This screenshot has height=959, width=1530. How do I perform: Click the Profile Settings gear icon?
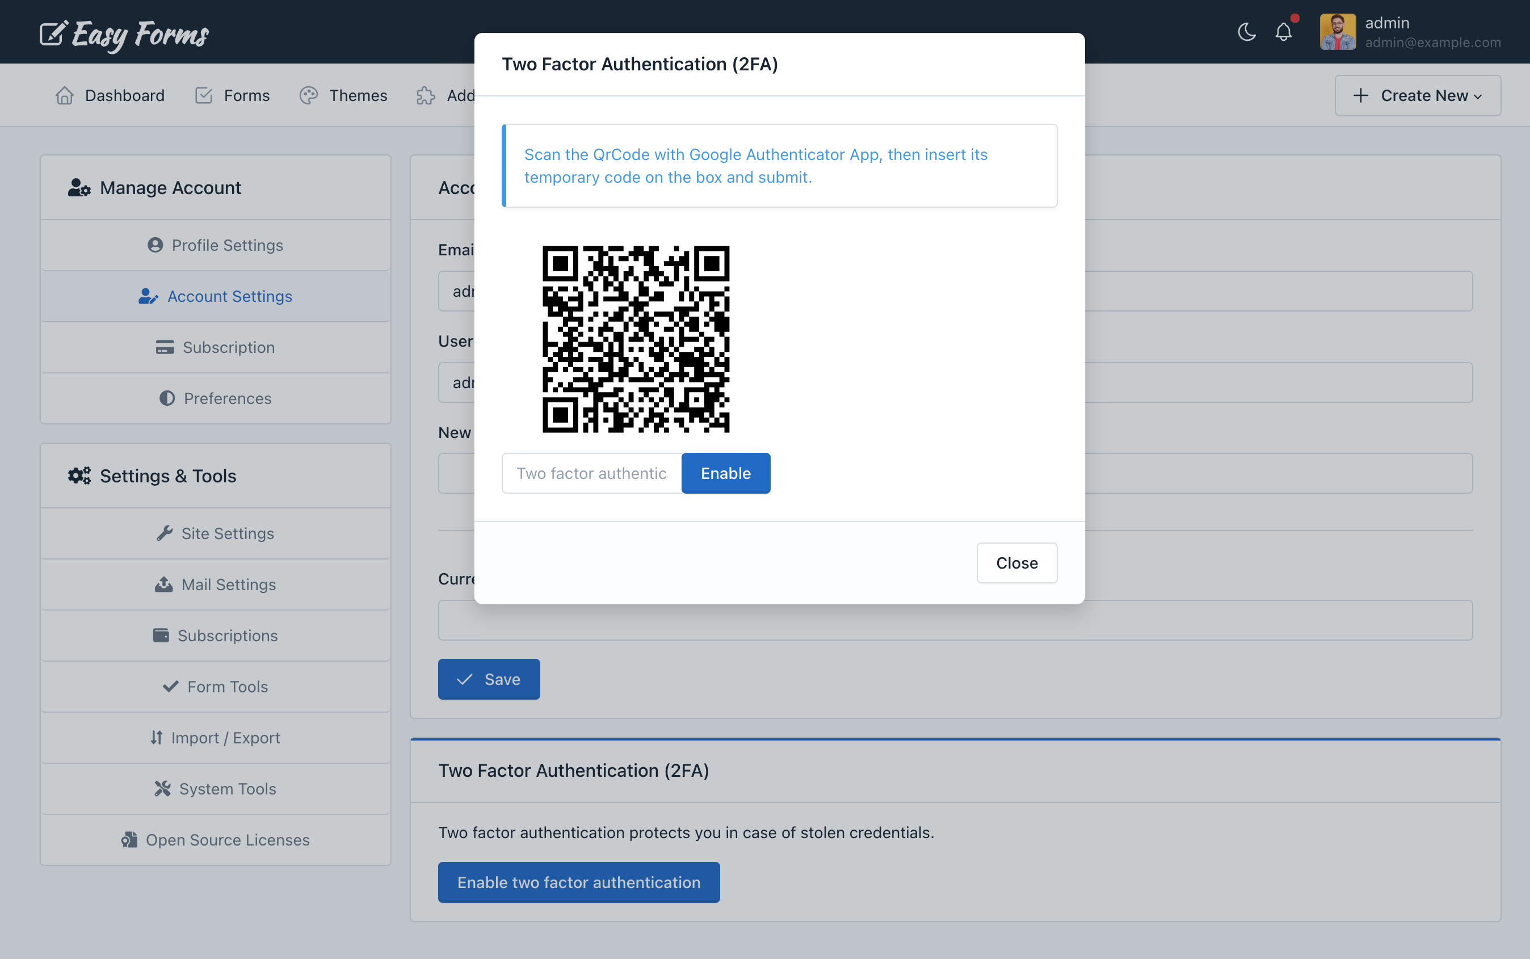point(155,244)
